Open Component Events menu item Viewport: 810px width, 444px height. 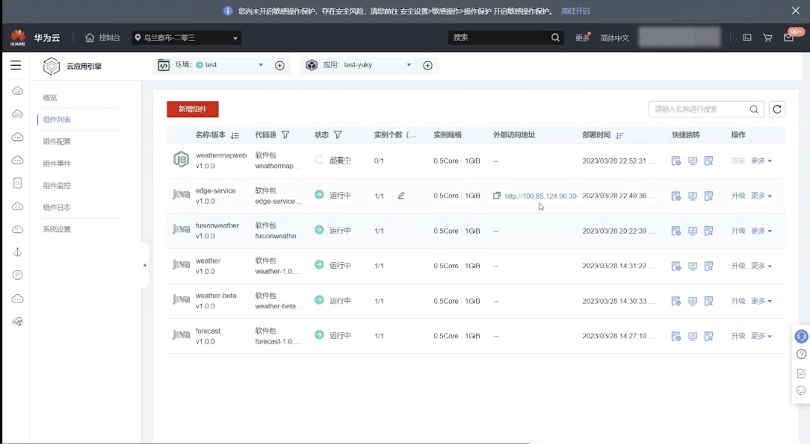point(57,163)
